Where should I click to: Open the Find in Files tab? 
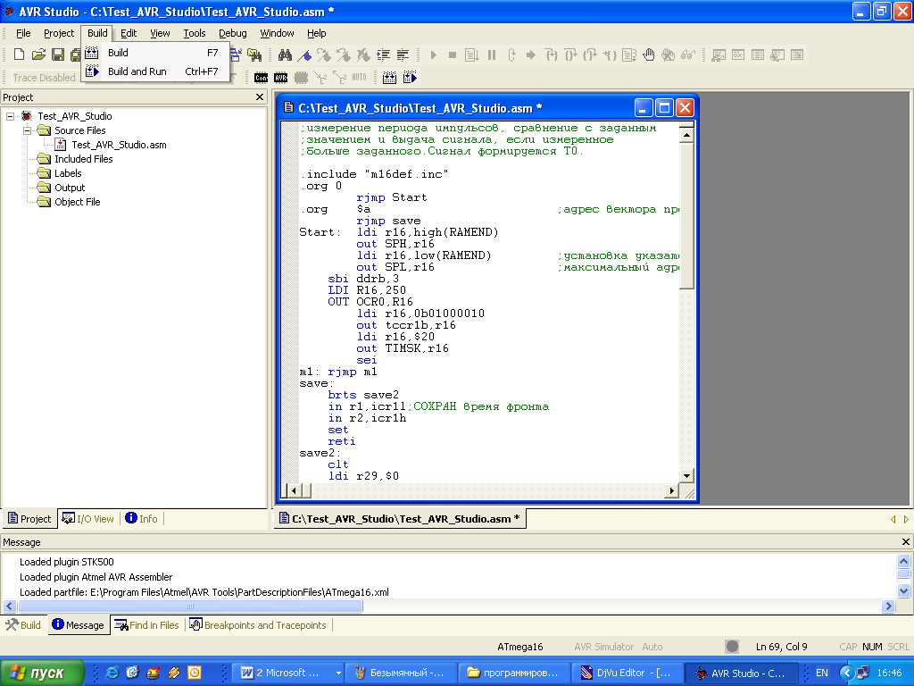(147, 624)
